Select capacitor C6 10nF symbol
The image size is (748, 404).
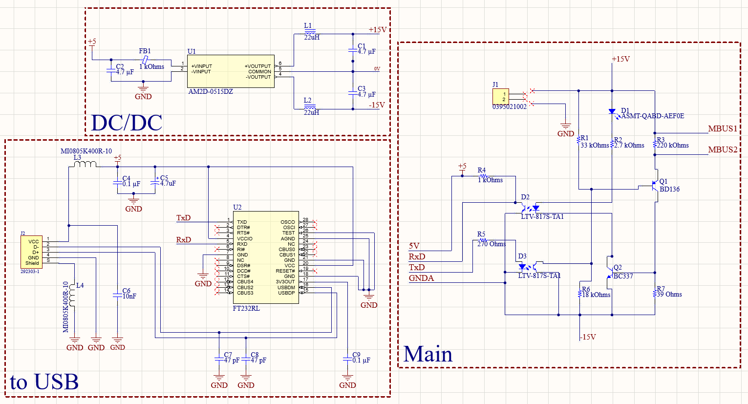(117, 295)
